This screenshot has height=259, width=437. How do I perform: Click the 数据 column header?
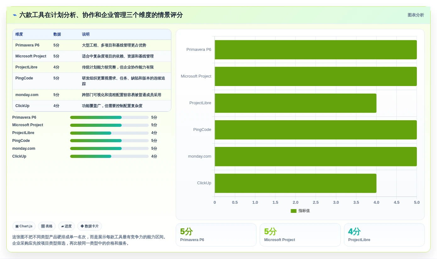click(x=57, y=34)
